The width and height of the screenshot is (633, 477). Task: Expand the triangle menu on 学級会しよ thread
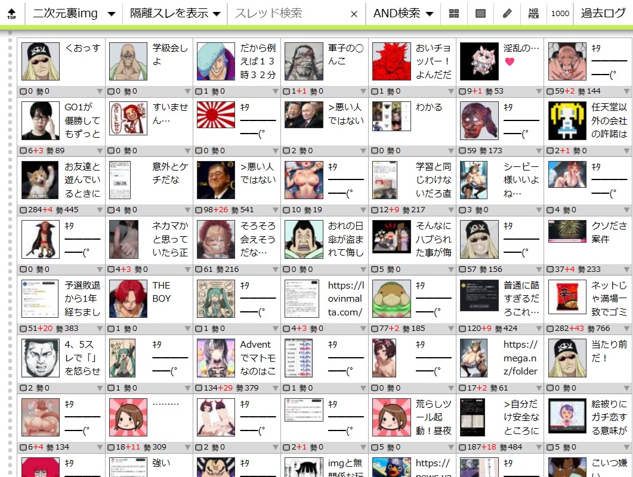[x=188, y=92]
